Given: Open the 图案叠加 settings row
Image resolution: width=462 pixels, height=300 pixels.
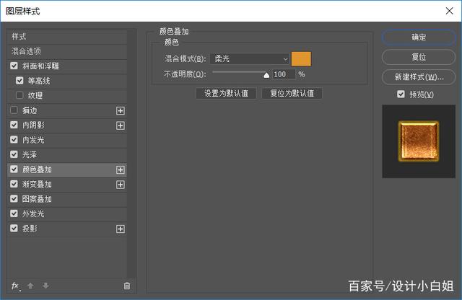Looking at the screenshot, I should (x=67, y=199).
